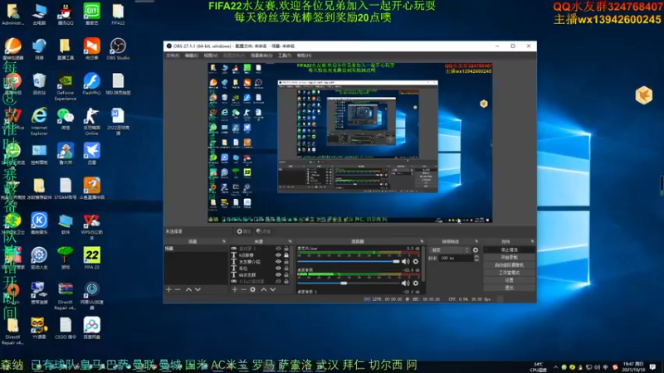Open Tencent QQ desktop icon

(x=66, y=14)
